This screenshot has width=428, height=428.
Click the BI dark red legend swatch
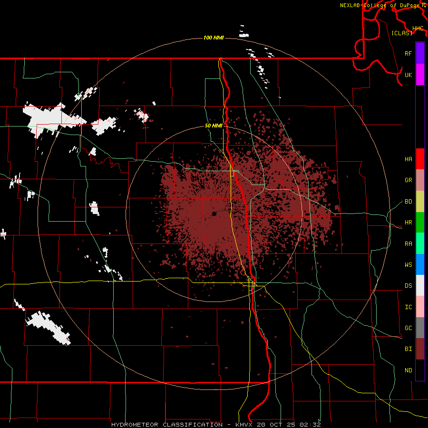pos(420,349)
